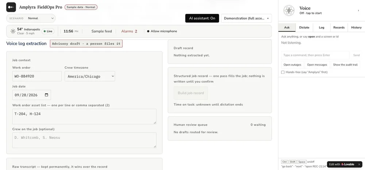Click the 54° Indianapolis temperature text
The width and height of the screenshot is (365, 170).
tap(28, 29)
